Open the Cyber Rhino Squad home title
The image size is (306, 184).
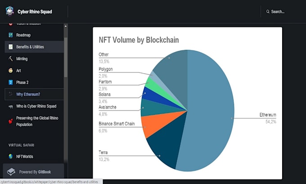click(x=35, y=12)
